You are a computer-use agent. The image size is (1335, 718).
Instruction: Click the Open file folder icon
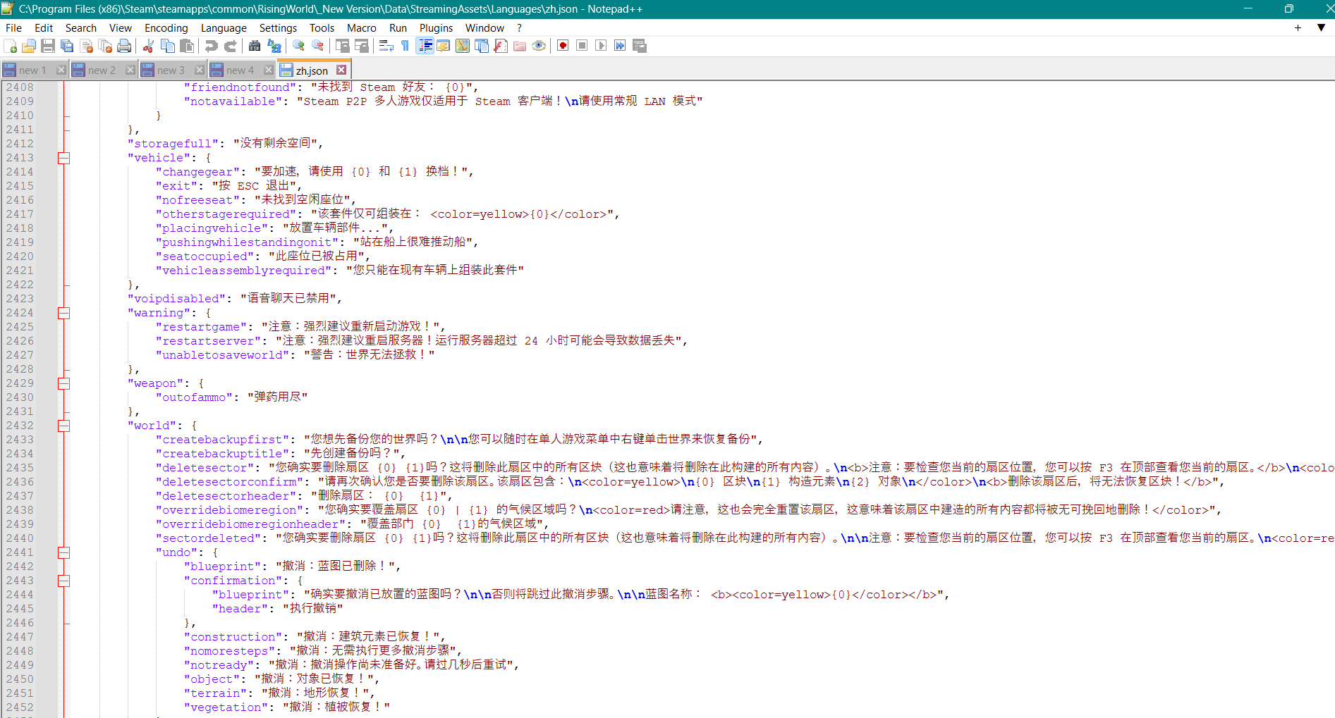click(29, 46)
